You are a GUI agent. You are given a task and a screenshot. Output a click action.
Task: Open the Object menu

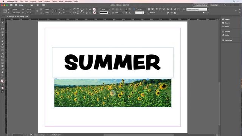pyautogui.click(x=47, y=2)
